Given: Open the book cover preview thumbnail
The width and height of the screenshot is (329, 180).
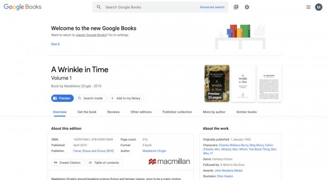Looking at the screenshot, I should (x=217, y=84).
